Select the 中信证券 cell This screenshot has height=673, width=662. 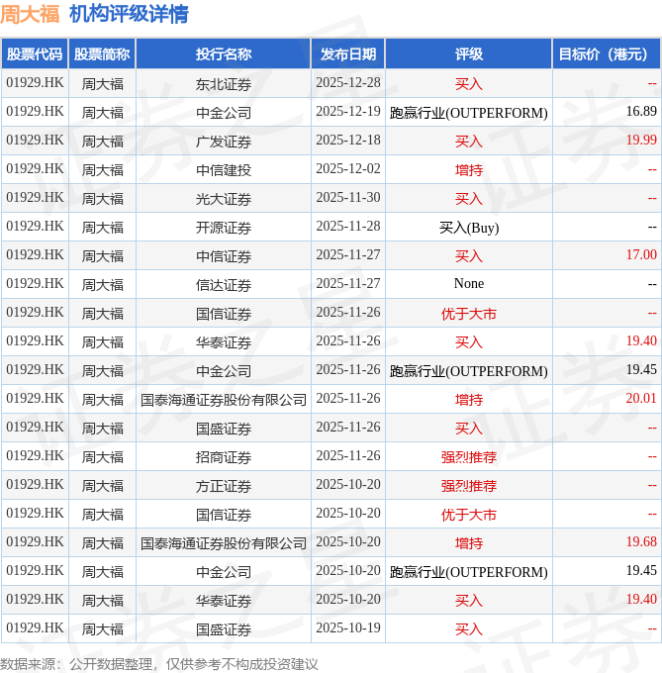pos(224,256)
